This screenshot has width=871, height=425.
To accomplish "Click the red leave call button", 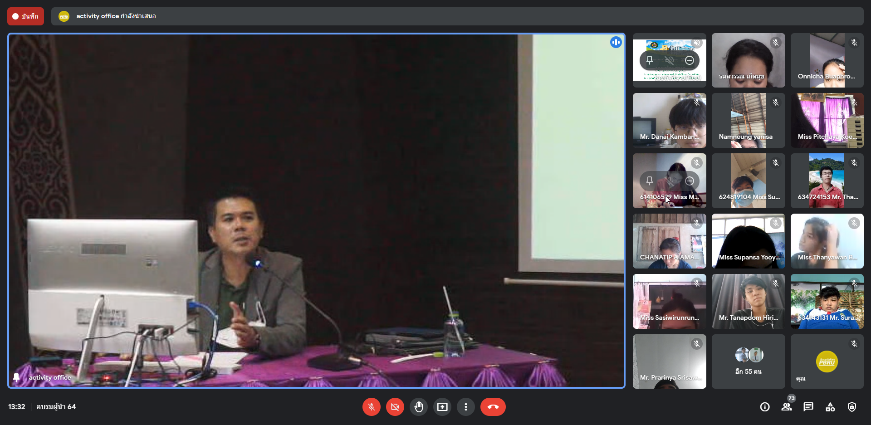I will click(x=493, y=407).
